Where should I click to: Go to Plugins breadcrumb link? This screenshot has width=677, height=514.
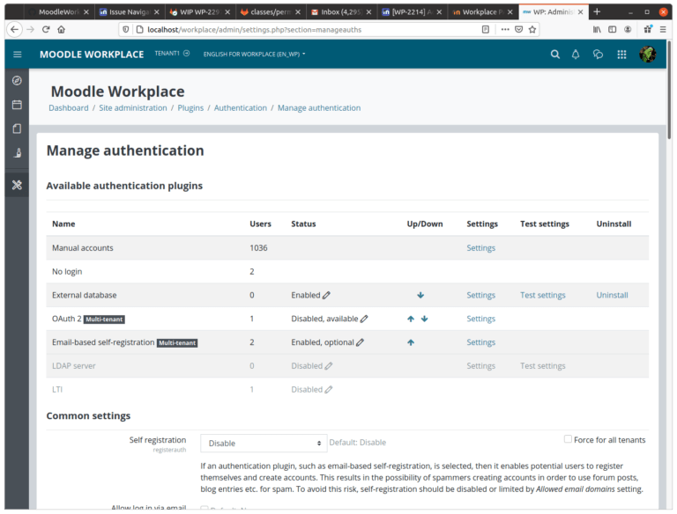pyautogui.click(x=190, y=107)
